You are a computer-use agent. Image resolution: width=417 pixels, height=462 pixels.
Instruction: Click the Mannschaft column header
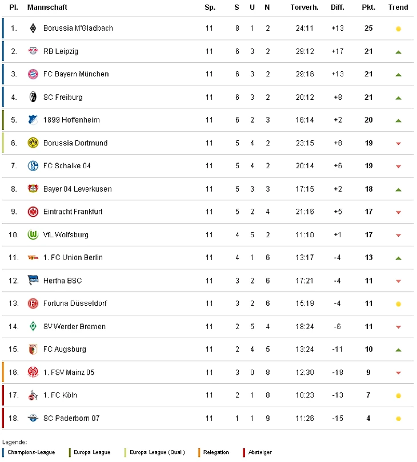pos(47,7)
